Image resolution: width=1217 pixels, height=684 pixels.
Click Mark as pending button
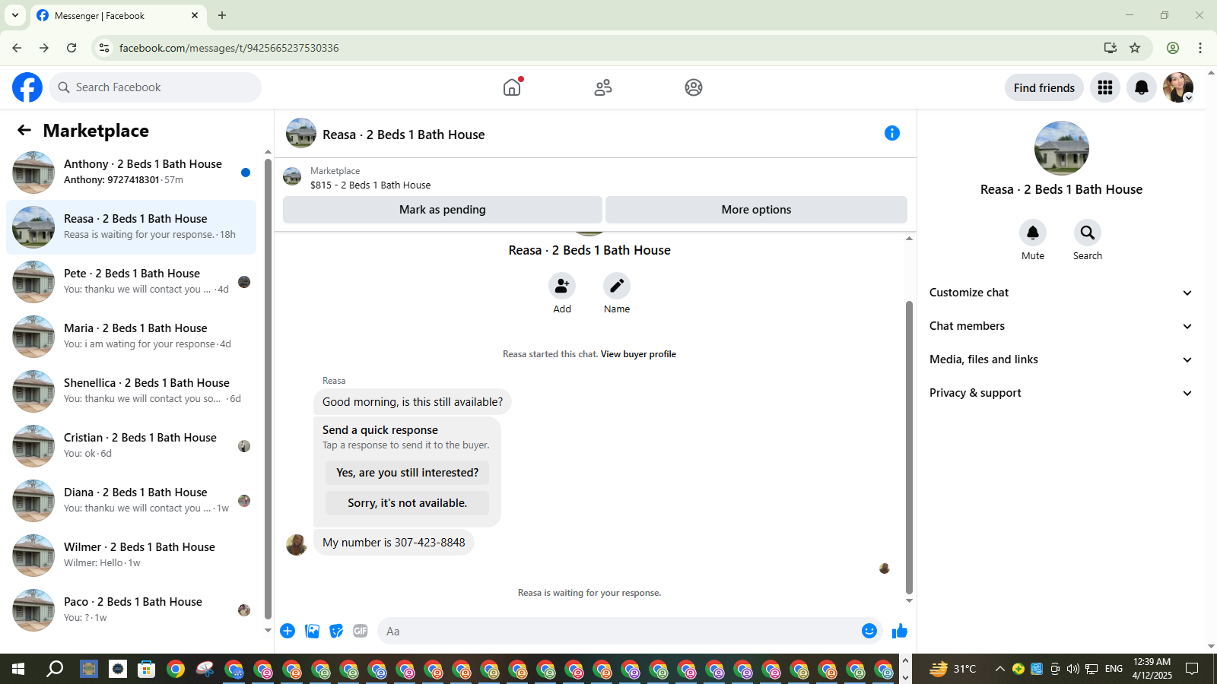point(443,210)
